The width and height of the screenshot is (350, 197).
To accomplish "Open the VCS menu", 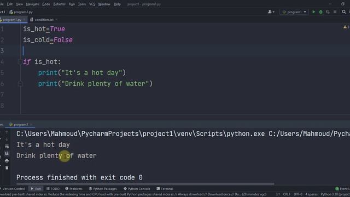I will point(92,4).
